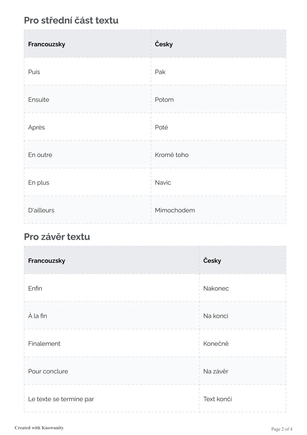Screen dimensions: 307x435
Task: Select the 'À la fin' phrase
Action: click(x=38, y=316)
